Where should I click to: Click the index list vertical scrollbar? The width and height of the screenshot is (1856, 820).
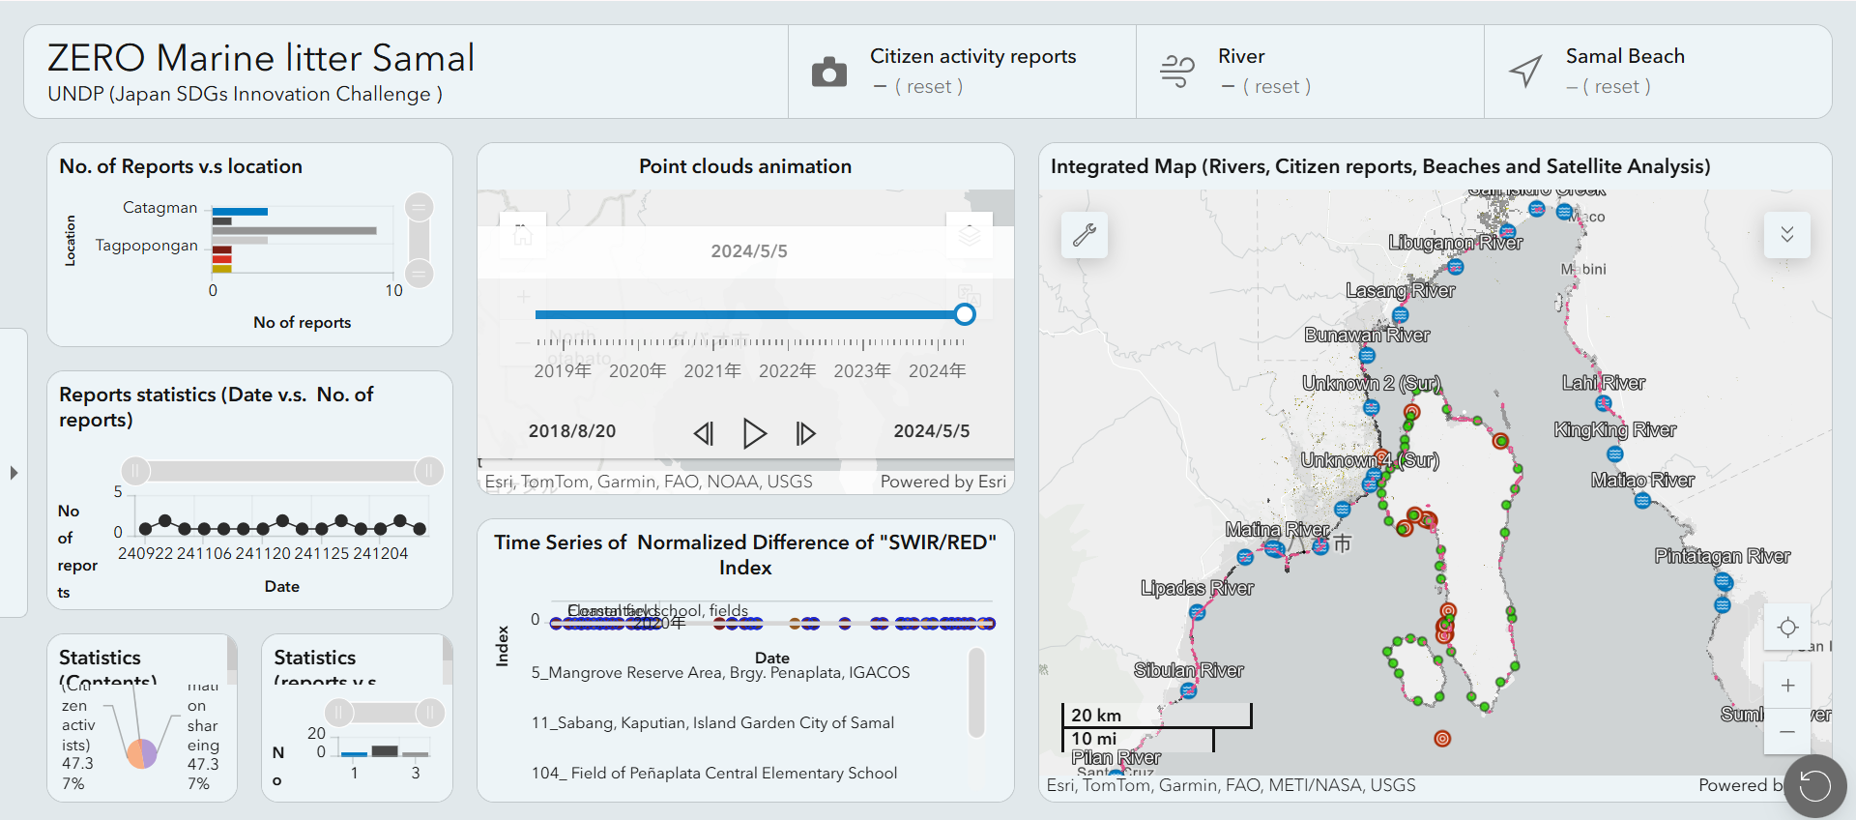(x=976, y=692)
